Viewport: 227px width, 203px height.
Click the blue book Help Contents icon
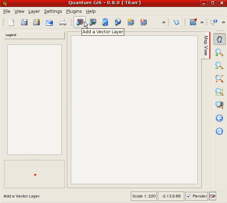tap(176, 22)
